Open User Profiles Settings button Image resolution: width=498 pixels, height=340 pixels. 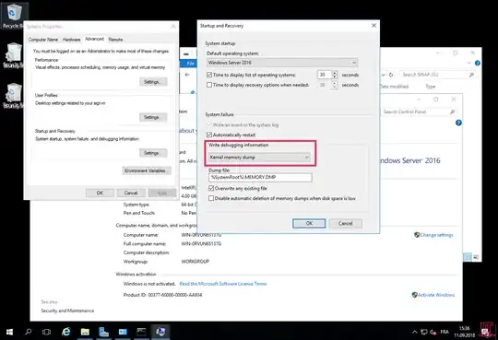pyautogui.click(x=153, y=117)
